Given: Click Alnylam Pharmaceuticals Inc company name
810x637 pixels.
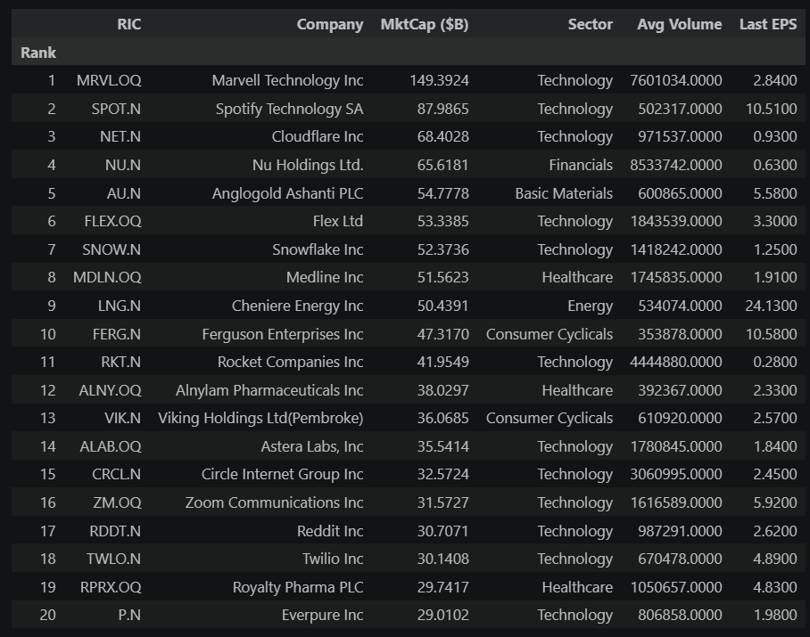Looking at the screenshot, I should point(269,390).
